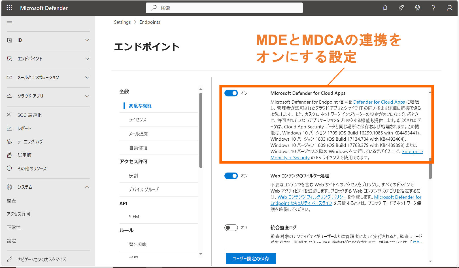Open the community feedback icon in header
Screen dimensions: 459x268
(x=401, y=8)
